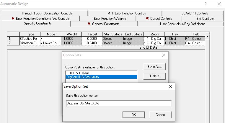Click the help question mark icon
The height and width of the screenshot is (123, 225).
pyautogui.click(x=206, y=4)
